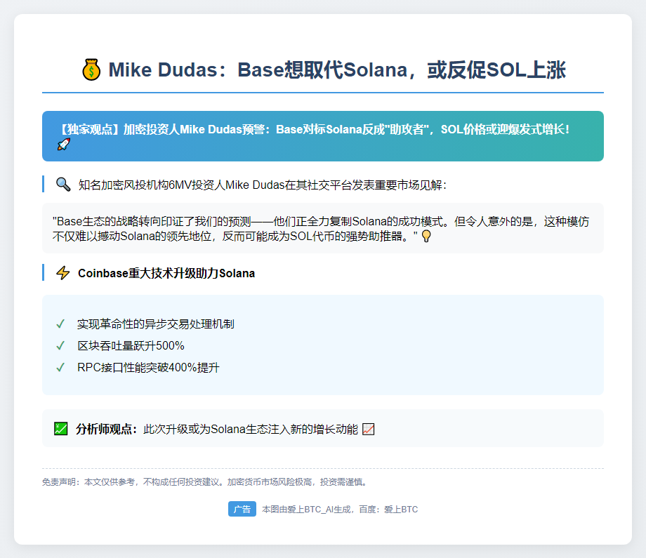
Task: Click the checkmark beside 区块吞吐量跃升500%
Action: click(60, 345)
